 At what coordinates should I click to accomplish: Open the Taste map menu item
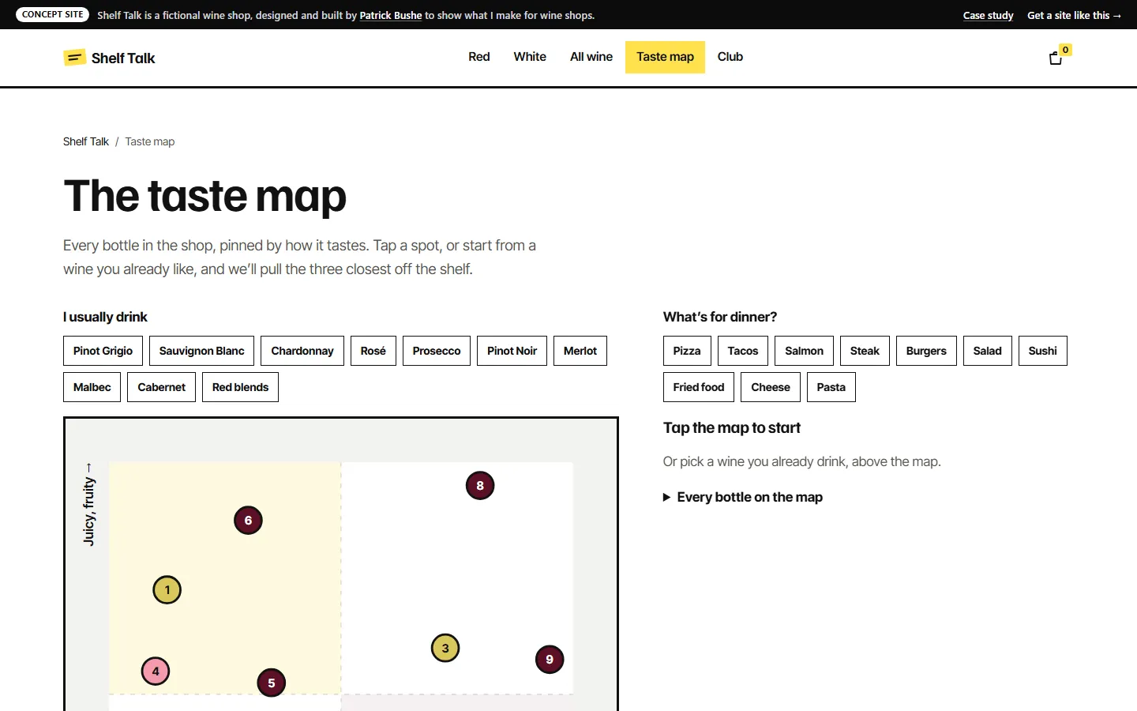pyautogui.click(x=665, y=57)
